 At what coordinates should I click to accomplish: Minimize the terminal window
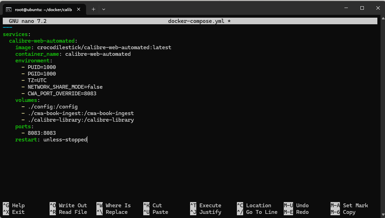(x=346, y=8)
